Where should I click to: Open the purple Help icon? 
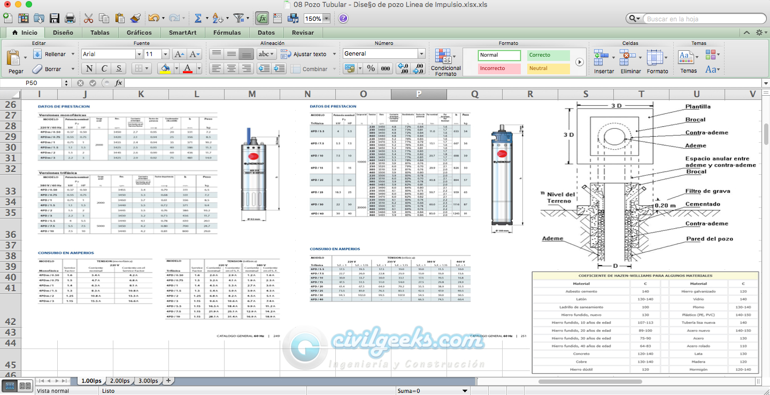[343, 18]
